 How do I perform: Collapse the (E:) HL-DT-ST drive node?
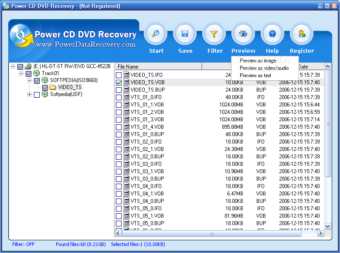13,66
